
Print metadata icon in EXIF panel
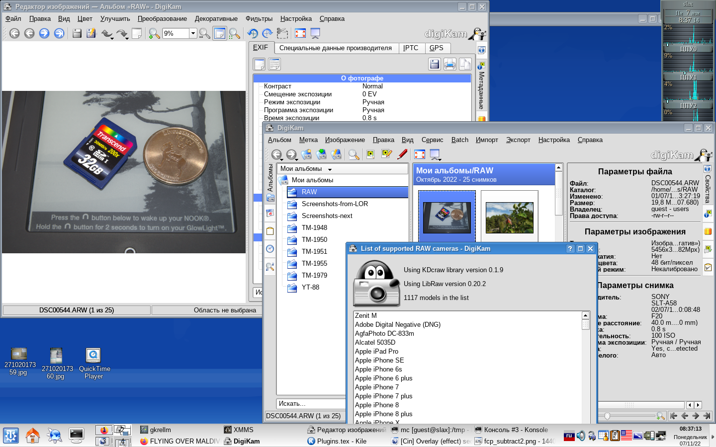tap(450, 64)
